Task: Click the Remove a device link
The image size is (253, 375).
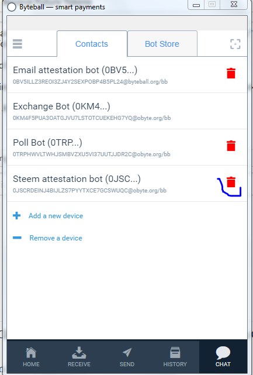Action: 56,238
